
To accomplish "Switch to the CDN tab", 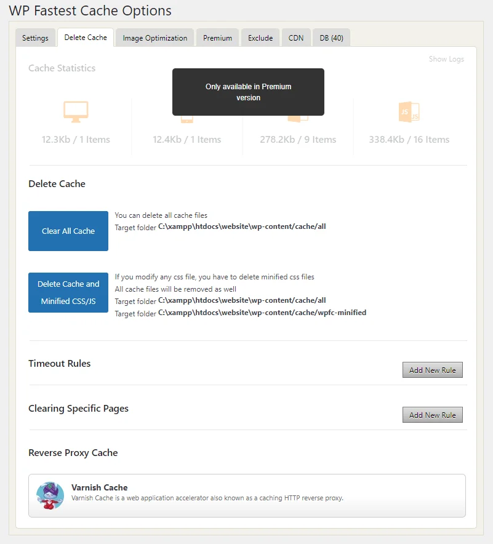I will tap(296, 38).
